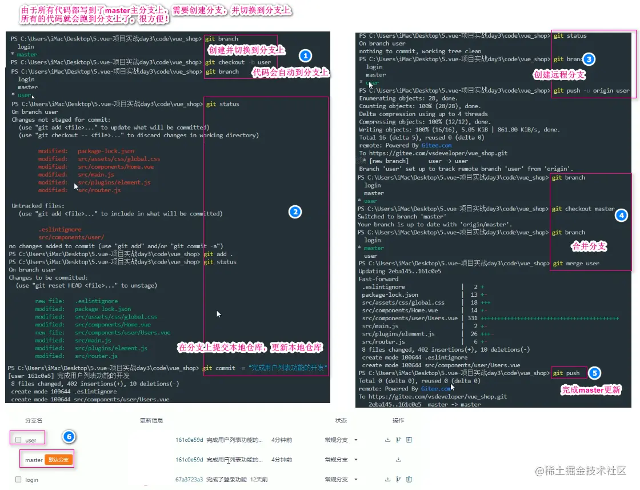Click the 12天前 timestamp in login row
This screenshot has width=640, height=490.
pos(259,479)
